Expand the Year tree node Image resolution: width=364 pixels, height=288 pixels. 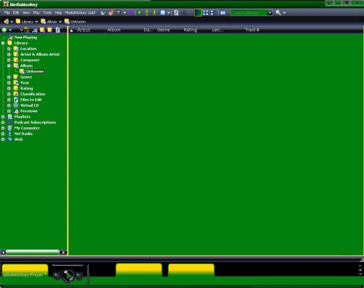(x=9, y=82)
